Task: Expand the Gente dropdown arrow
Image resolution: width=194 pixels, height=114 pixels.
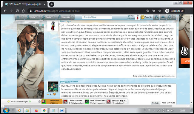Action: click(x=54, y=17)
